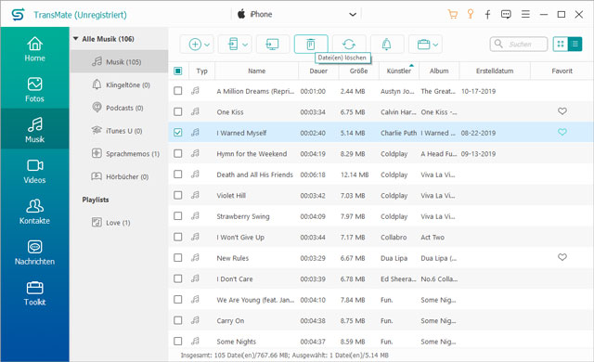Uncheck the I Warned Myself checkbox
This screenshot has height=362, width=594.
(177, 133)
